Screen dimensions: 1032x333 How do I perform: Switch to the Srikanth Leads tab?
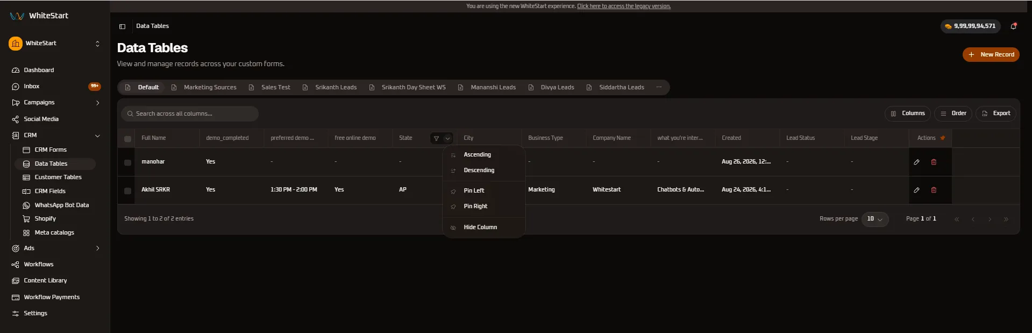(330, 87)
